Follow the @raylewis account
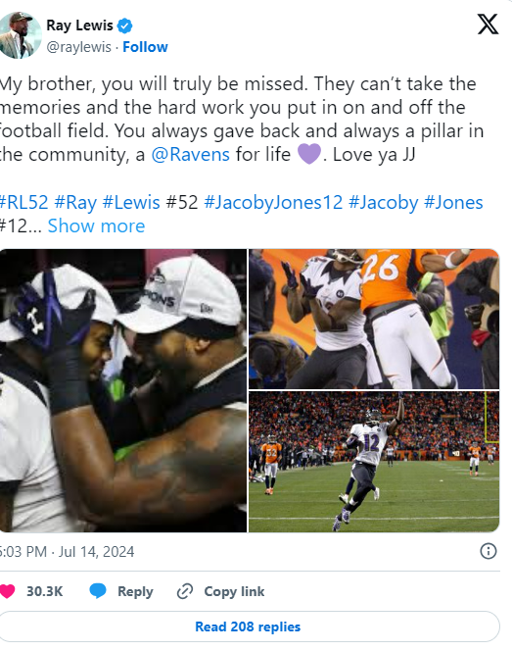512x651 pixels. (145, 47)
